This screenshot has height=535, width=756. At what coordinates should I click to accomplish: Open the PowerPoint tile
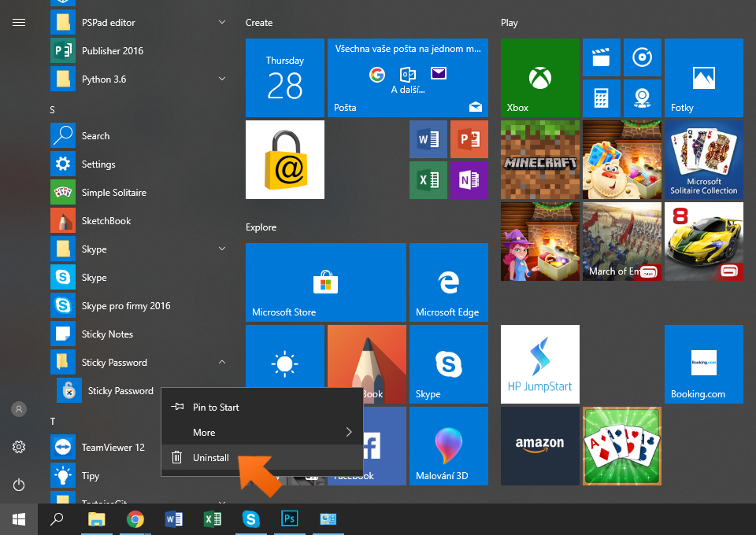(x=469, y=139)
